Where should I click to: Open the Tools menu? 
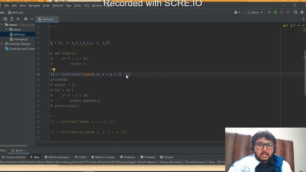coord(77,5)
